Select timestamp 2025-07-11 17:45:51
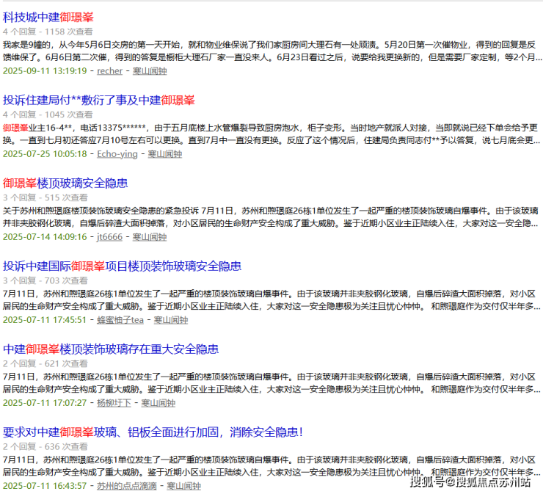Viewport: 543px width, 494px height. pyautogui.click(x=45, y=320)
